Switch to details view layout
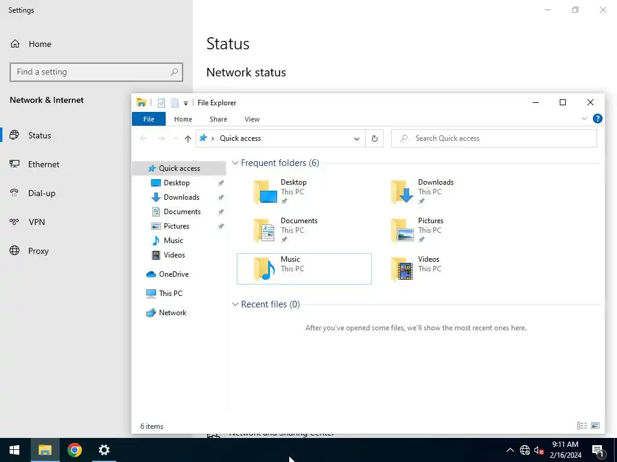The width and height of the screenshot is (617, 462). click(x=582, y=425)
